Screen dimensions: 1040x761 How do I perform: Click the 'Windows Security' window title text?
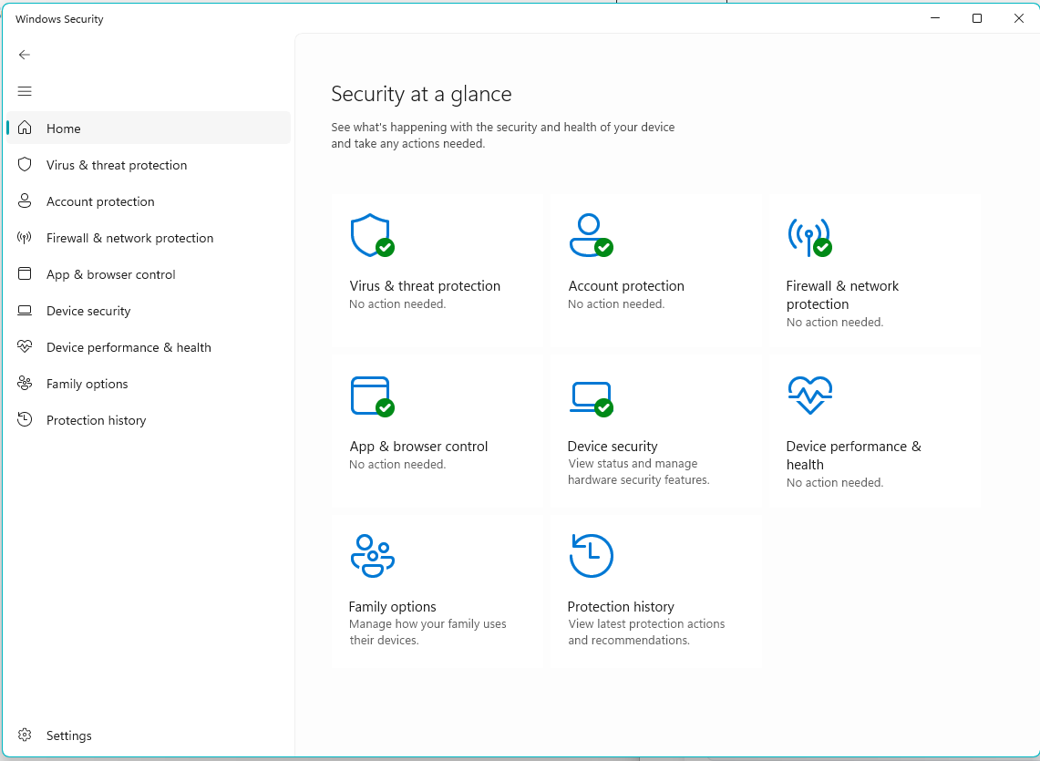(59, 19)
